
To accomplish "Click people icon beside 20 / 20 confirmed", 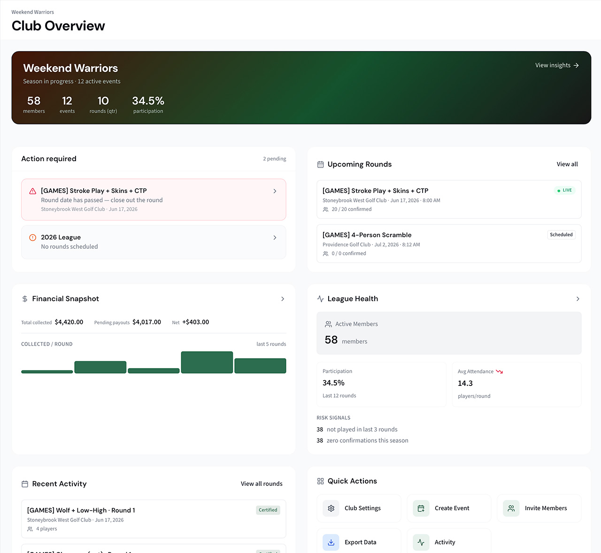I will click(326, 209).
